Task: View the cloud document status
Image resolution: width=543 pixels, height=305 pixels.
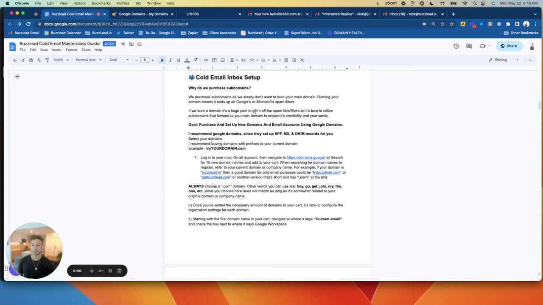Action: (139, 44)
